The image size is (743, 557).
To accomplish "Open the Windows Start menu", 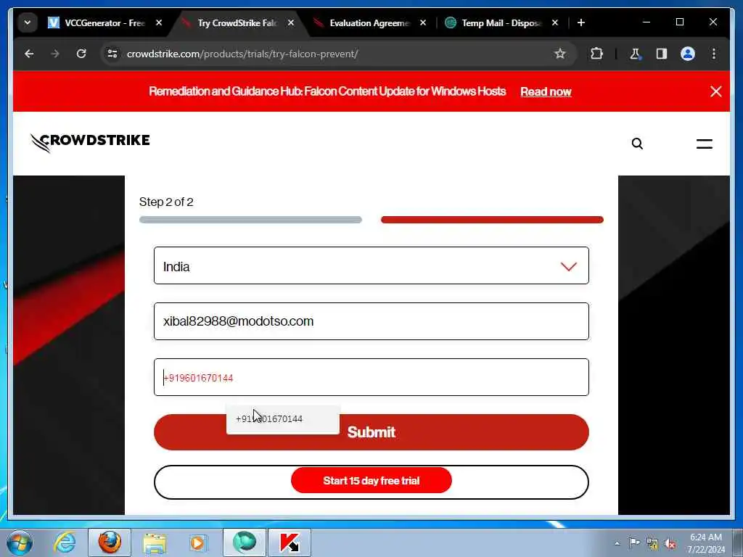I will (x=19, y=542).
